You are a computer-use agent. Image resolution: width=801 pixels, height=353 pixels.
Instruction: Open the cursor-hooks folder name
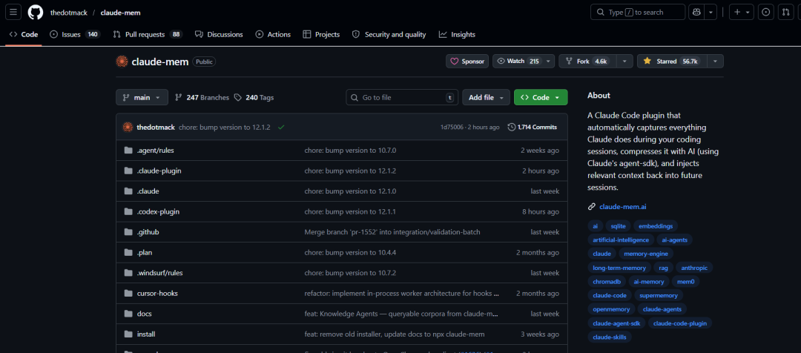(x=157, y=294)
